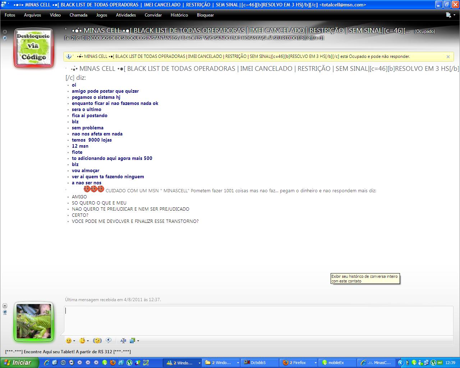Launch Windows Media Player quick launch icon
460x368 pixels.
click(72, 363)
